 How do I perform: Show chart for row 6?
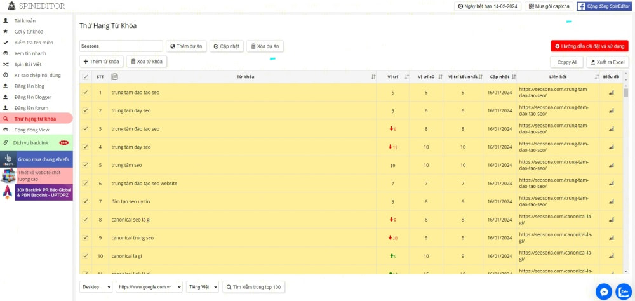(x=611, y=184)
